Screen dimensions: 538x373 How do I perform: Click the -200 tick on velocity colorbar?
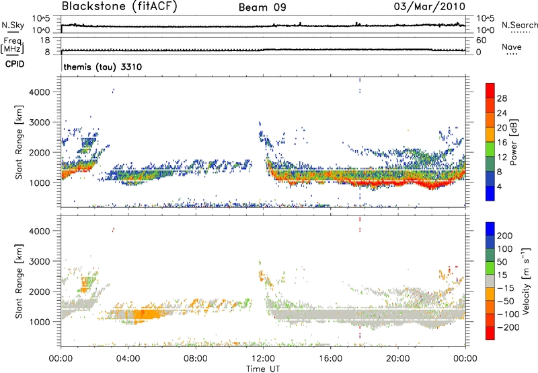(508, 327)
